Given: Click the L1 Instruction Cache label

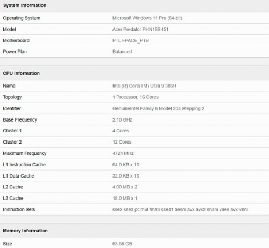Looking at the screenshot, I should [24, 165].
